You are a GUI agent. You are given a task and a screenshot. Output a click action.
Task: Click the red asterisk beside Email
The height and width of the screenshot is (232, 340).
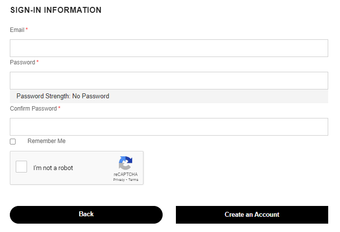(27, 29)
